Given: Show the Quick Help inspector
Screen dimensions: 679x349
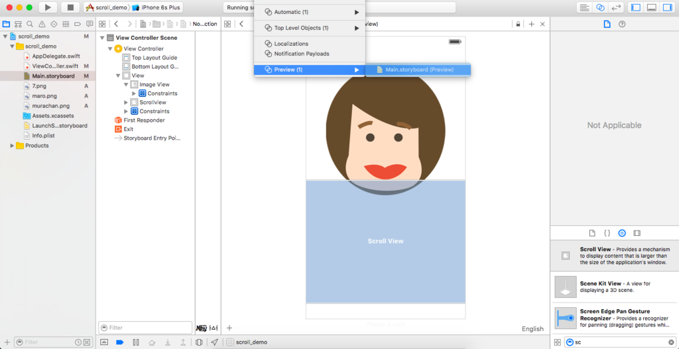Looking at the screenshot, I should 622,25.
